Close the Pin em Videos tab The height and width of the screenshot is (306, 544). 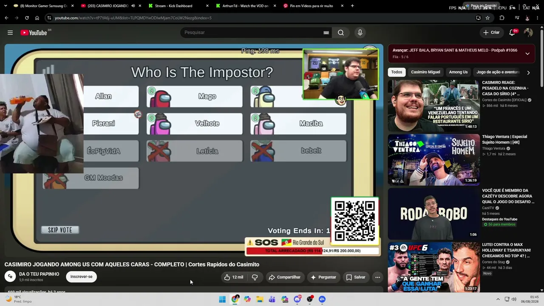click(342, 6)
